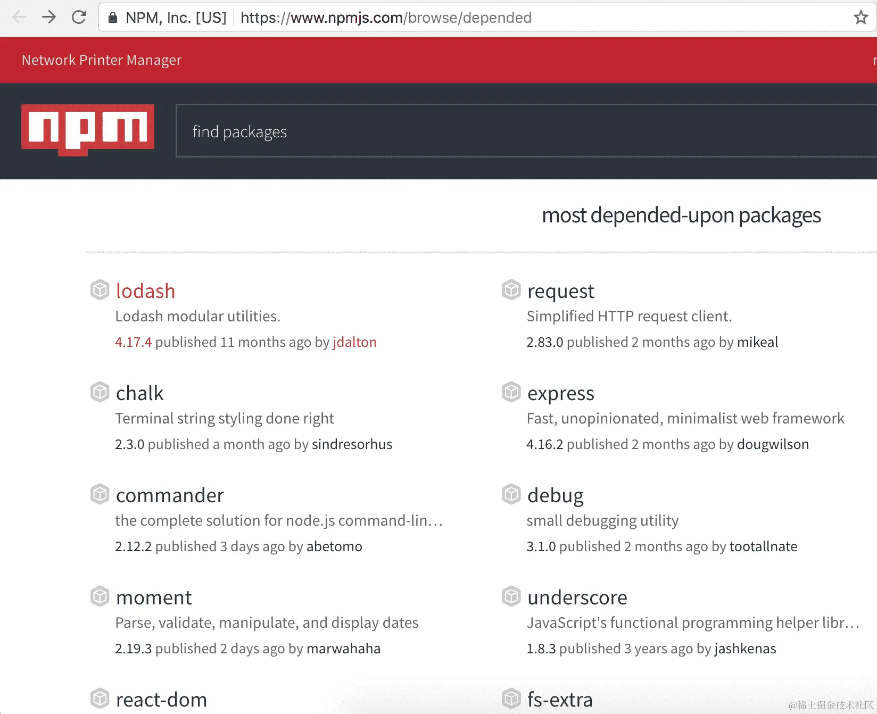Screen dimensions: 877x714
Task: Click the package icon beside moment
Action: pyautogui.click(x=100, y=596)
